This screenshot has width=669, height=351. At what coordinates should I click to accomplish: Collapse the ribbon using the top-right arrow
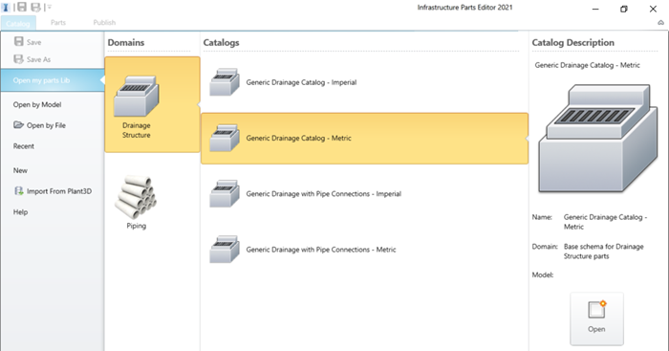click(661, 23)
